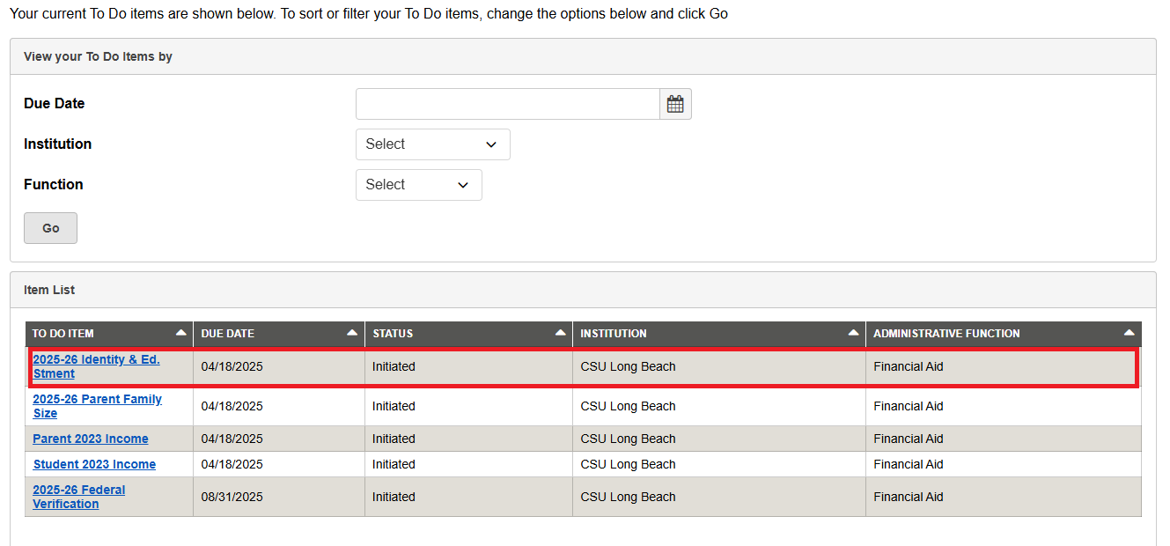Open Student 2023 Income link

[x=94, y=464]
